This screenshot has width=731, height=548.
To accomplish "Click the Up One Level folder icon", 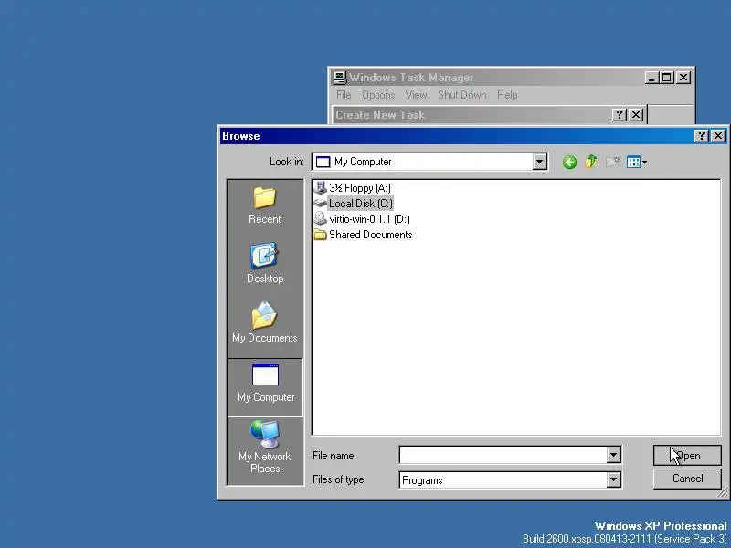I will (x=590, y=162).
